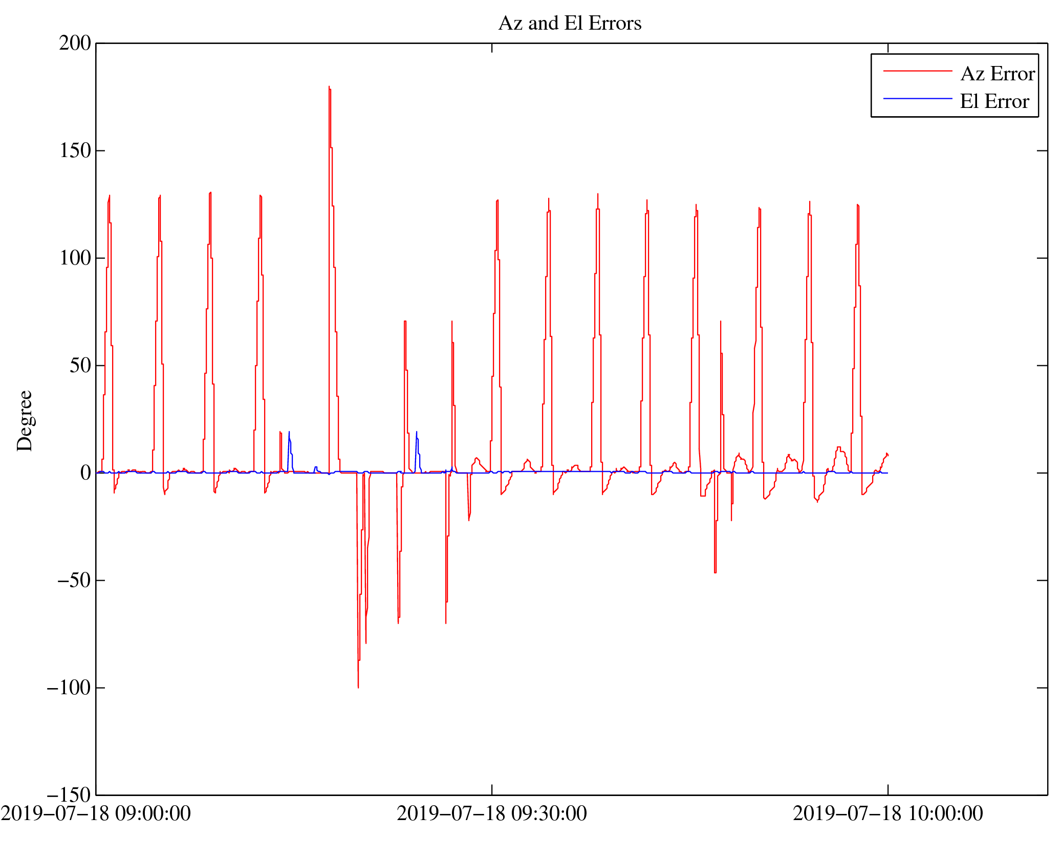Click the deepest red trough at −100 degrees
Image resolution: width=1062 pixels, height=861 pixels.
coord(358,686)
